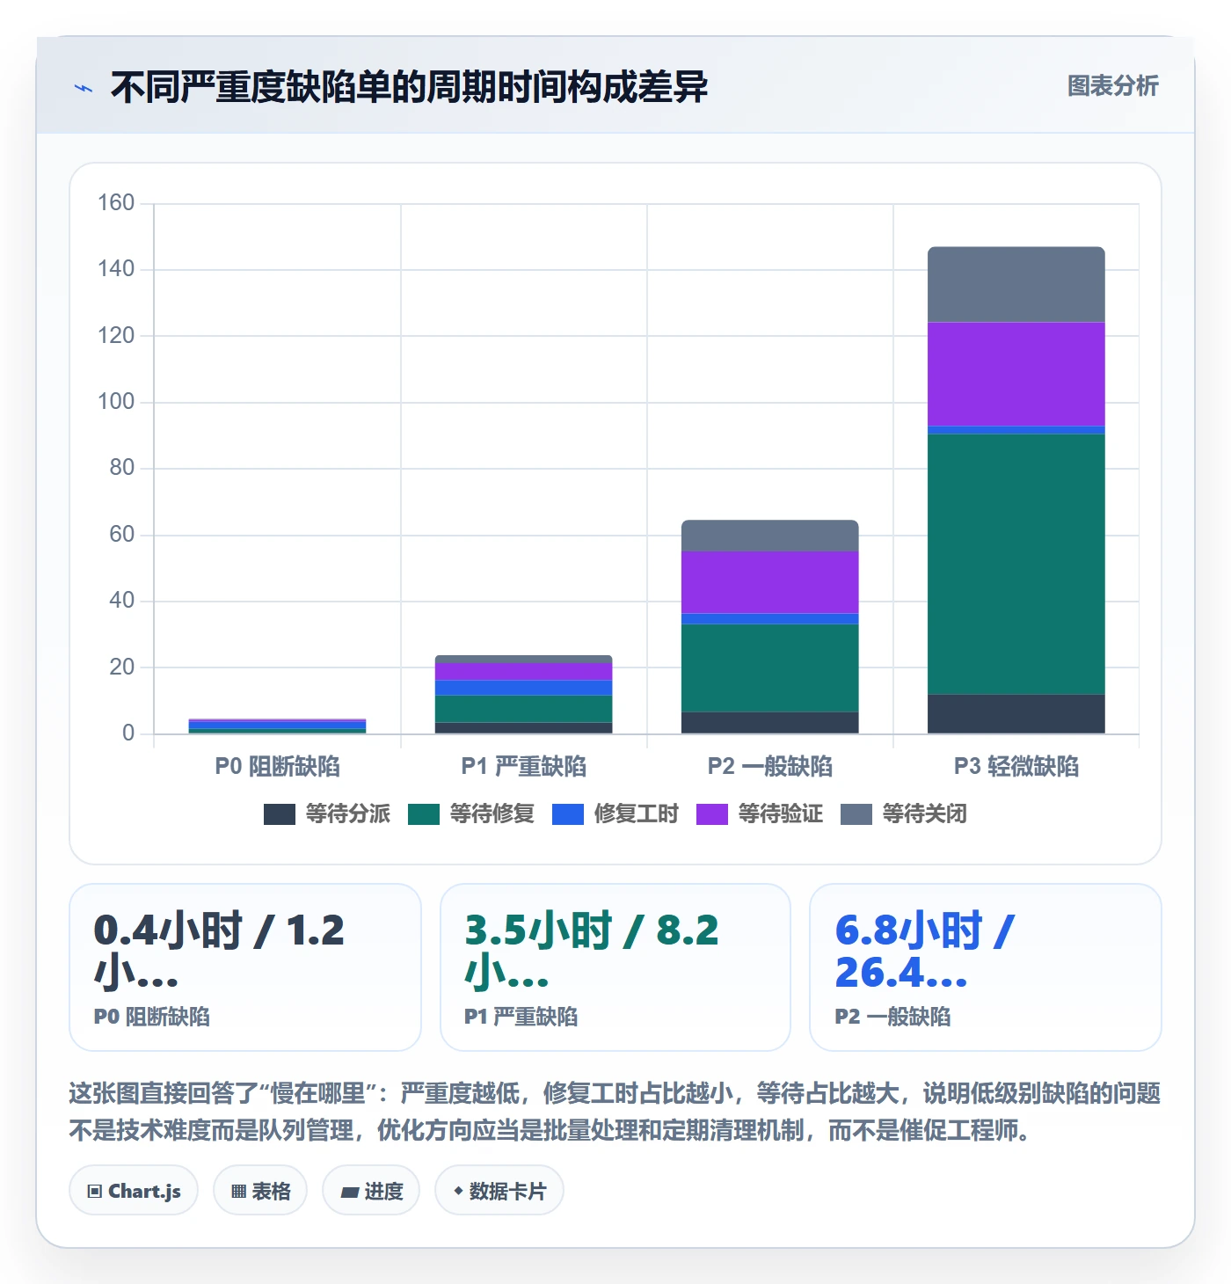Click the gray 等待关闭 legend swatch
This screenshot has height=1284, width=1231.
(x=856, y=814)
